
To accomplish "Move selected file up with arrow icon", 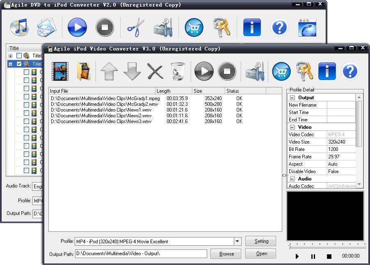I will click(x=109, y=71).
